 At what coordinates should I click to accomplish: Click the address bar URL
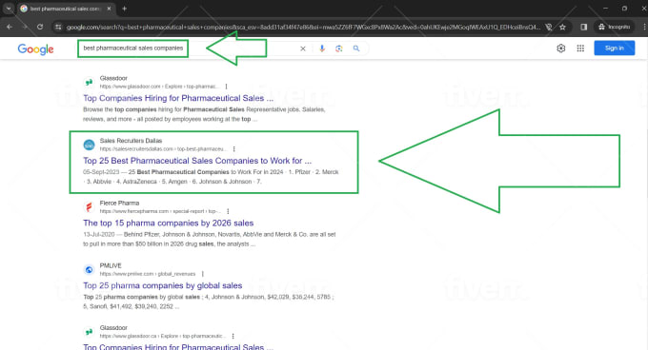304,27
